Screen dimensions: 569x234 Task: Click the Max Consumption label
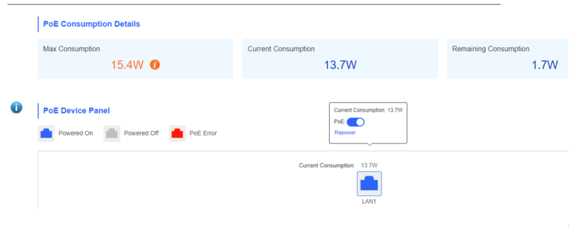tap(72, 49)
